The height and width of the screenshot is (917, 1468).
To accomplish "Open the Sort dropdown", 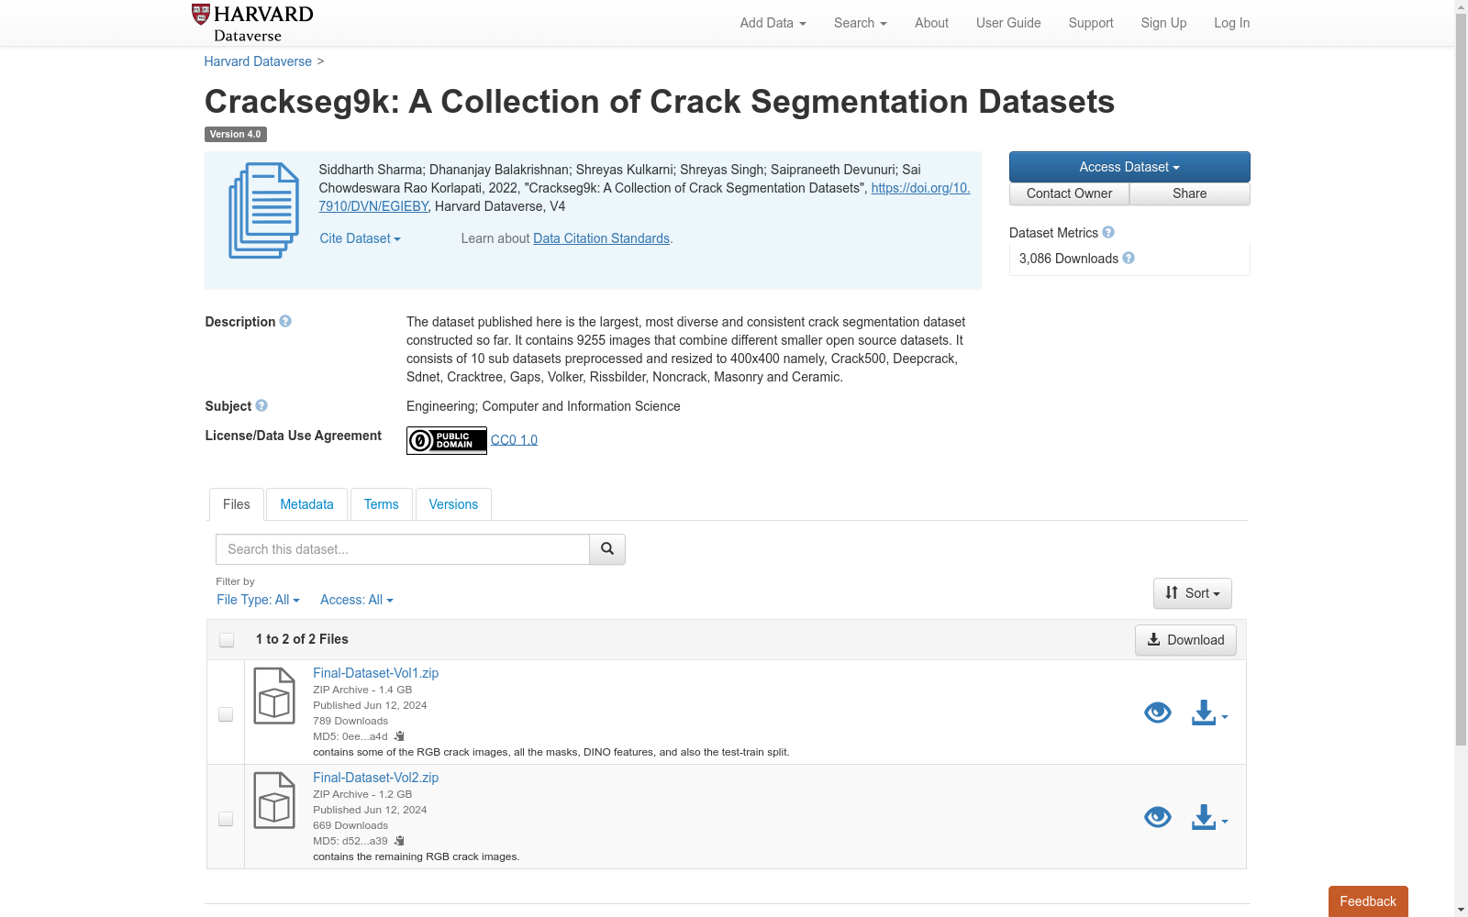I will point(1193,593).
